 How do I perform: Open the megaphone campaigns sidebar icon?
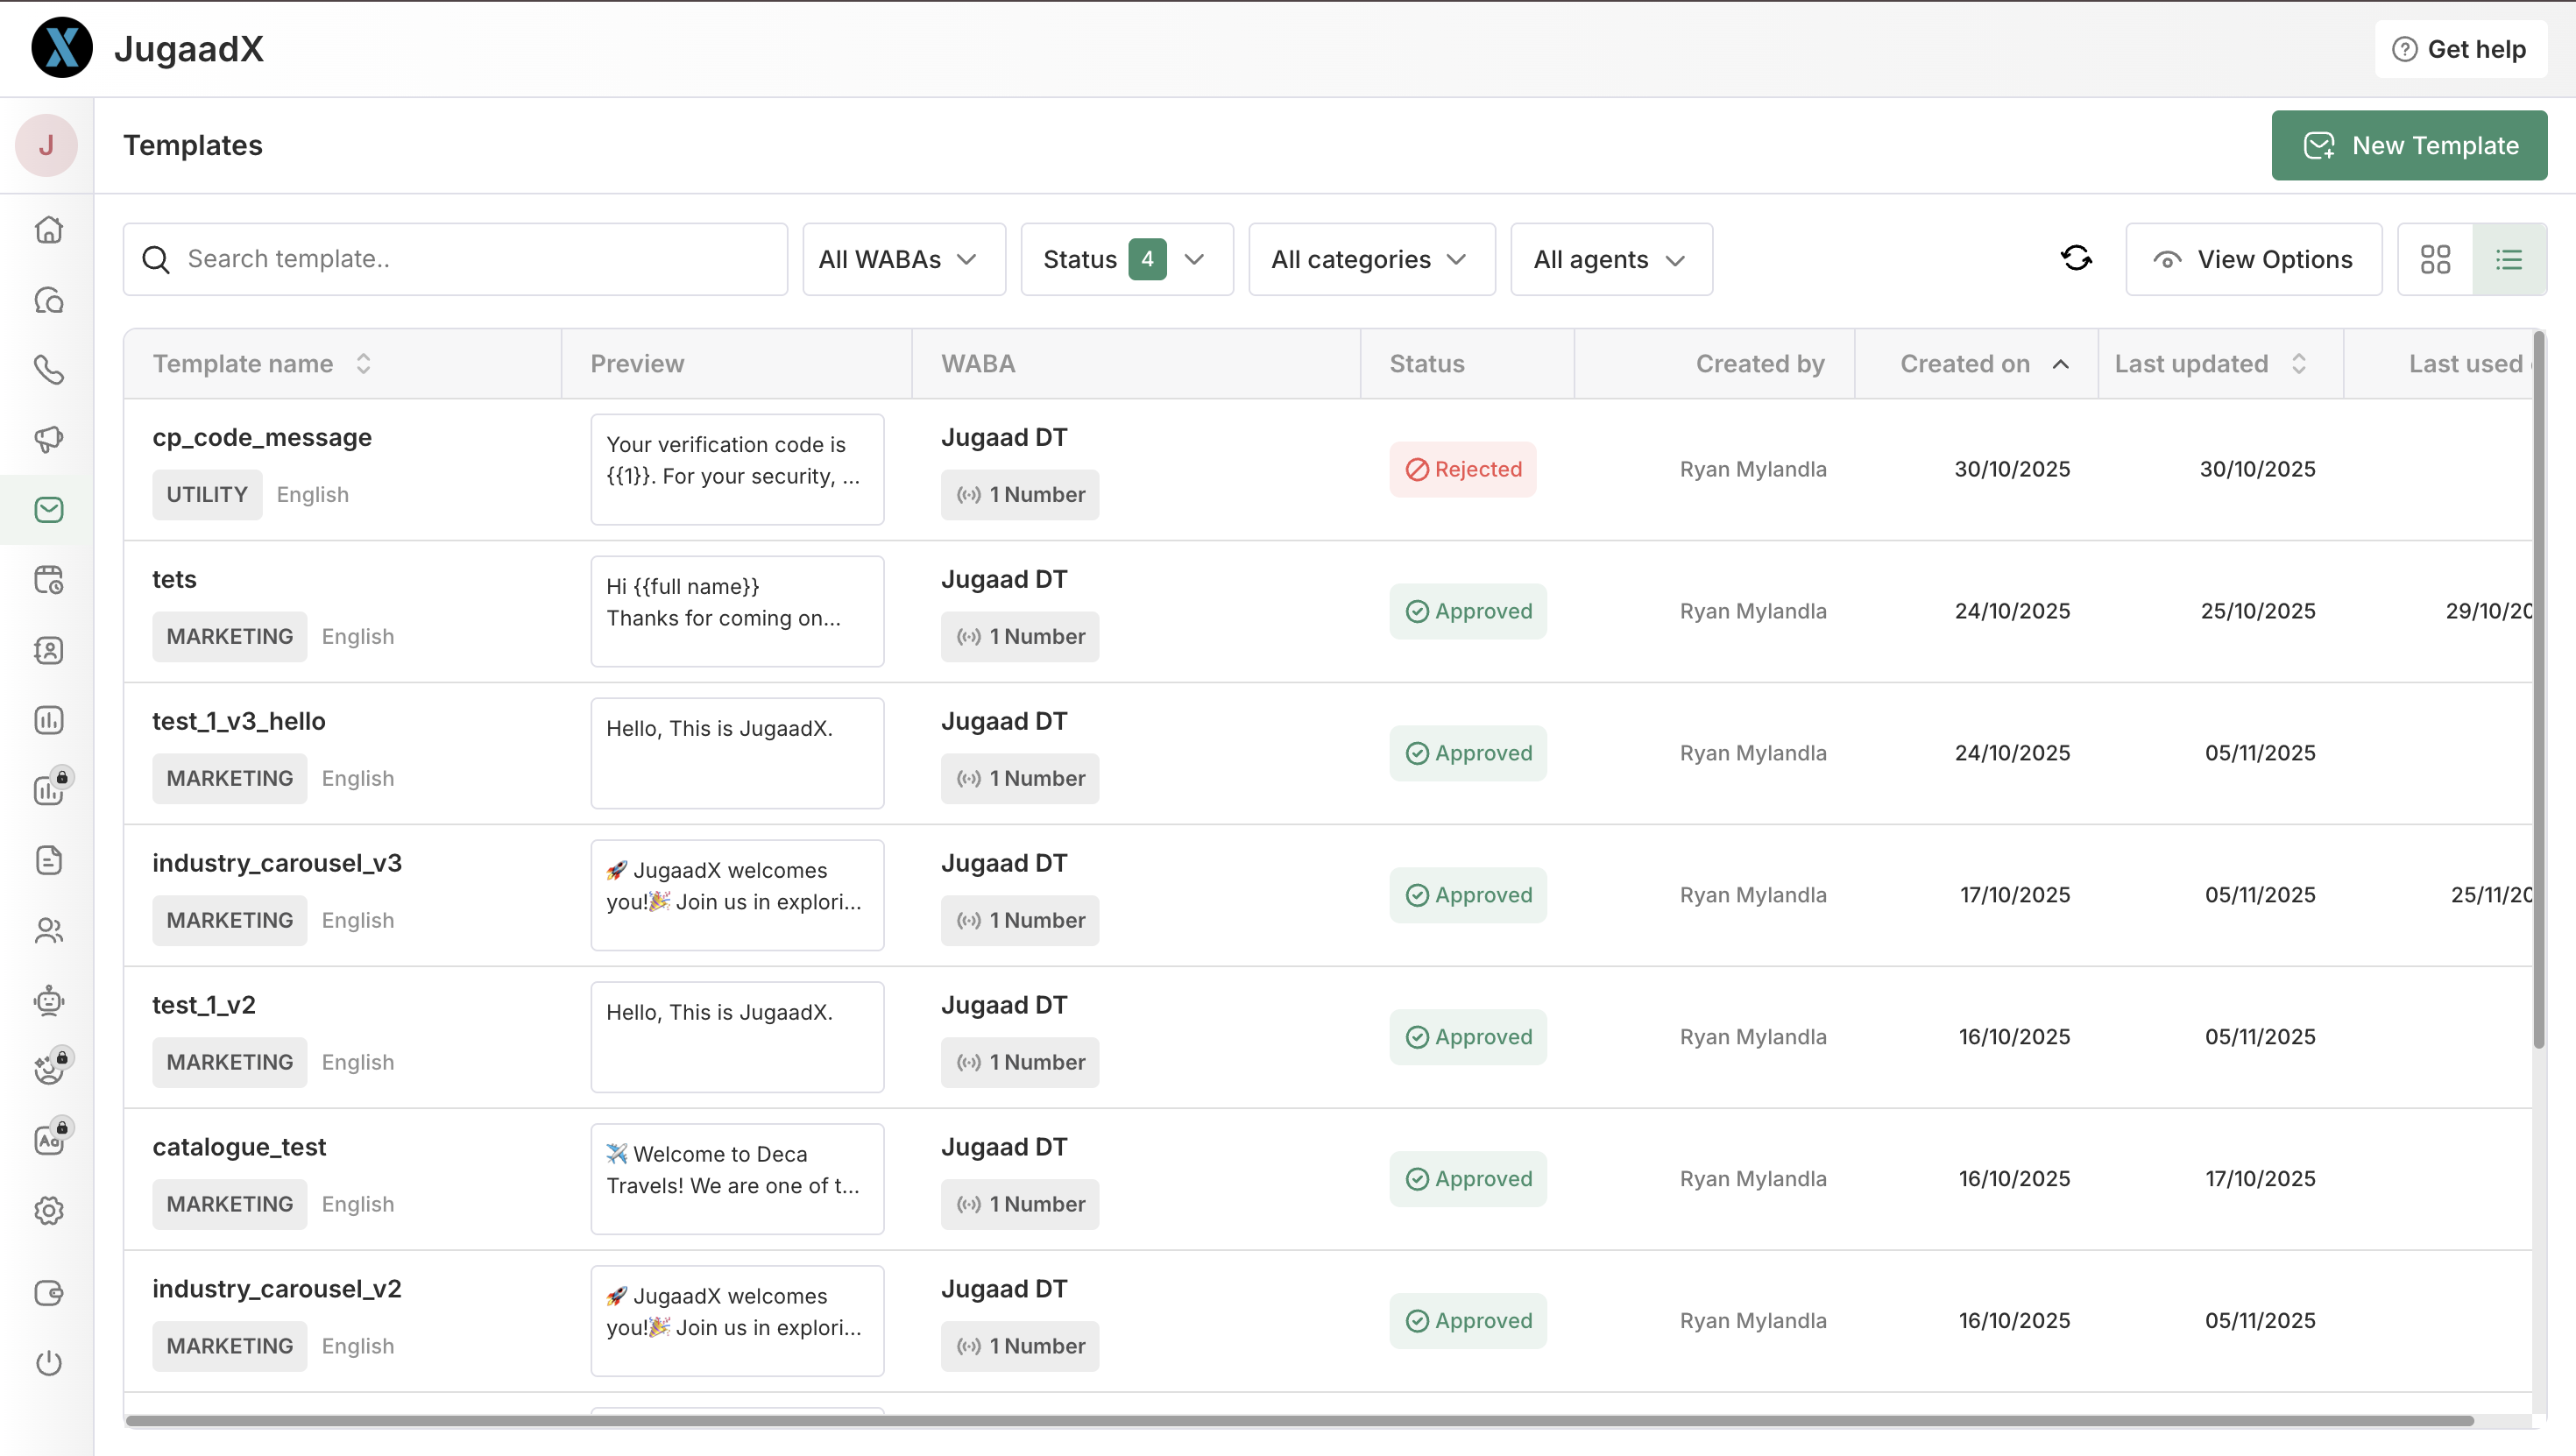[48, 439]
